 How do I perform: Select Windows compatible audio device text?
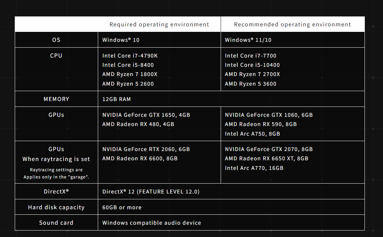pos(152,223)
